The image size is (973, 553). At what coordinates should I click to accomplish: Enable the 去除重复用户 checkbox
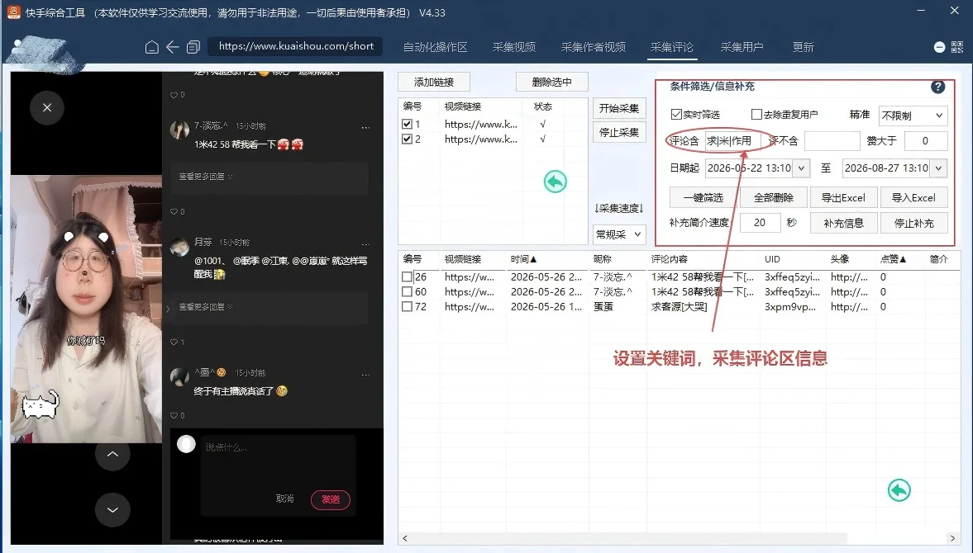click(756, 115)
